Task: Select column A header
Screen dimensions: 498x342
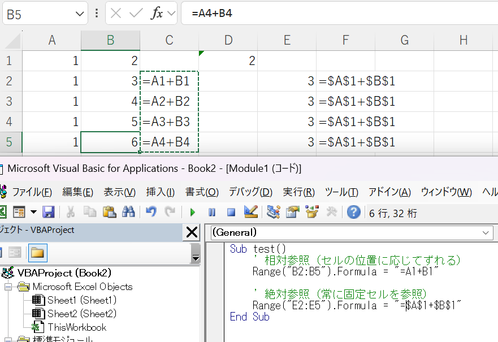Action: point(52,40)
